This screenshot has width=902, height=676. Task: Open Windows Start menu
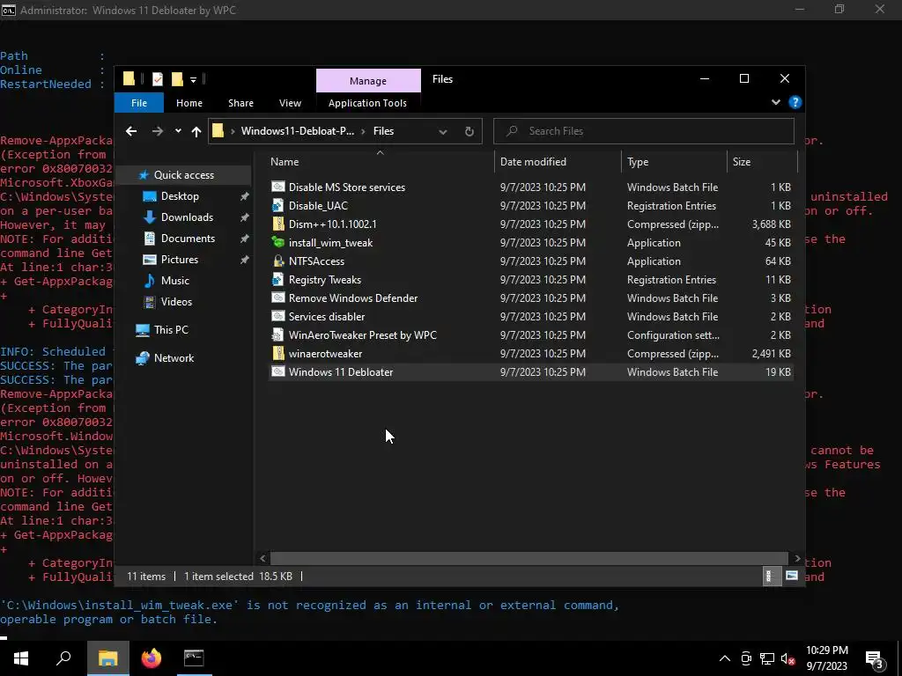tap(21, 658)
